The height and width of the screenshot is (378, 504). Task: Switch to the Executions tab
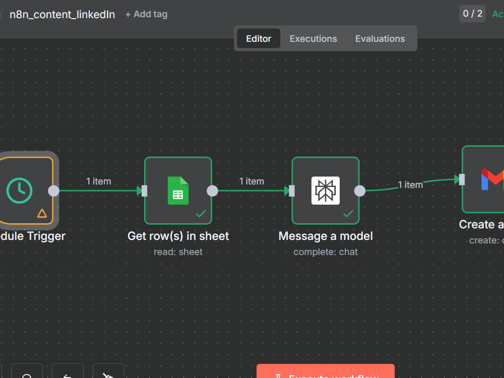[x=313, y=39]
